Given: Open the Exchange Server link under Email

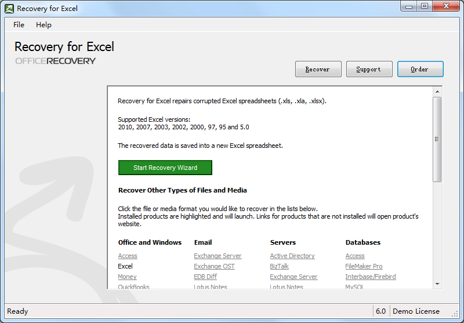Looking at the screenshot, I should 218,256.
